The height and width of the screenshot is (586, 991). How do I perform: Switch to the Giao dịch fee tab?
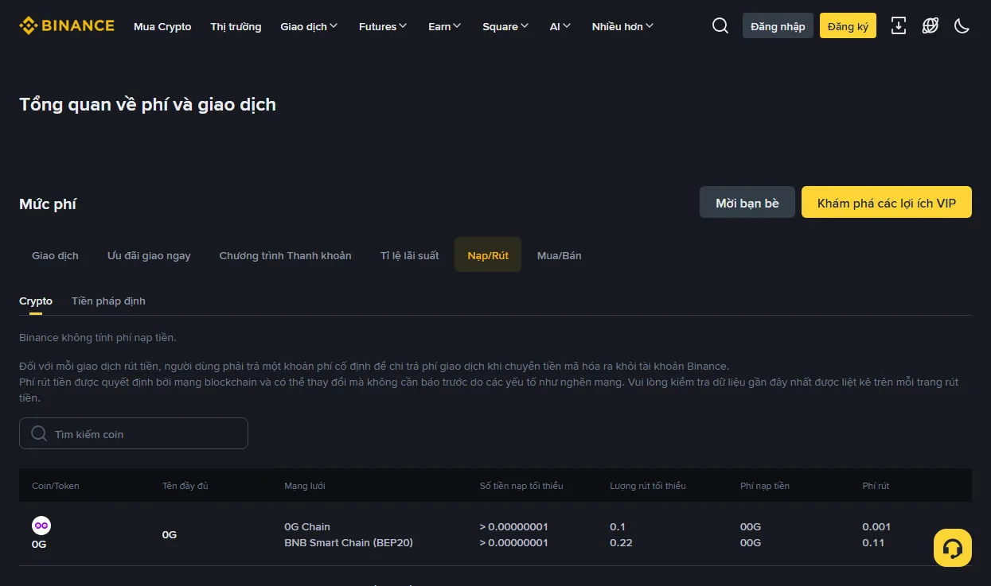click(56, 255)
